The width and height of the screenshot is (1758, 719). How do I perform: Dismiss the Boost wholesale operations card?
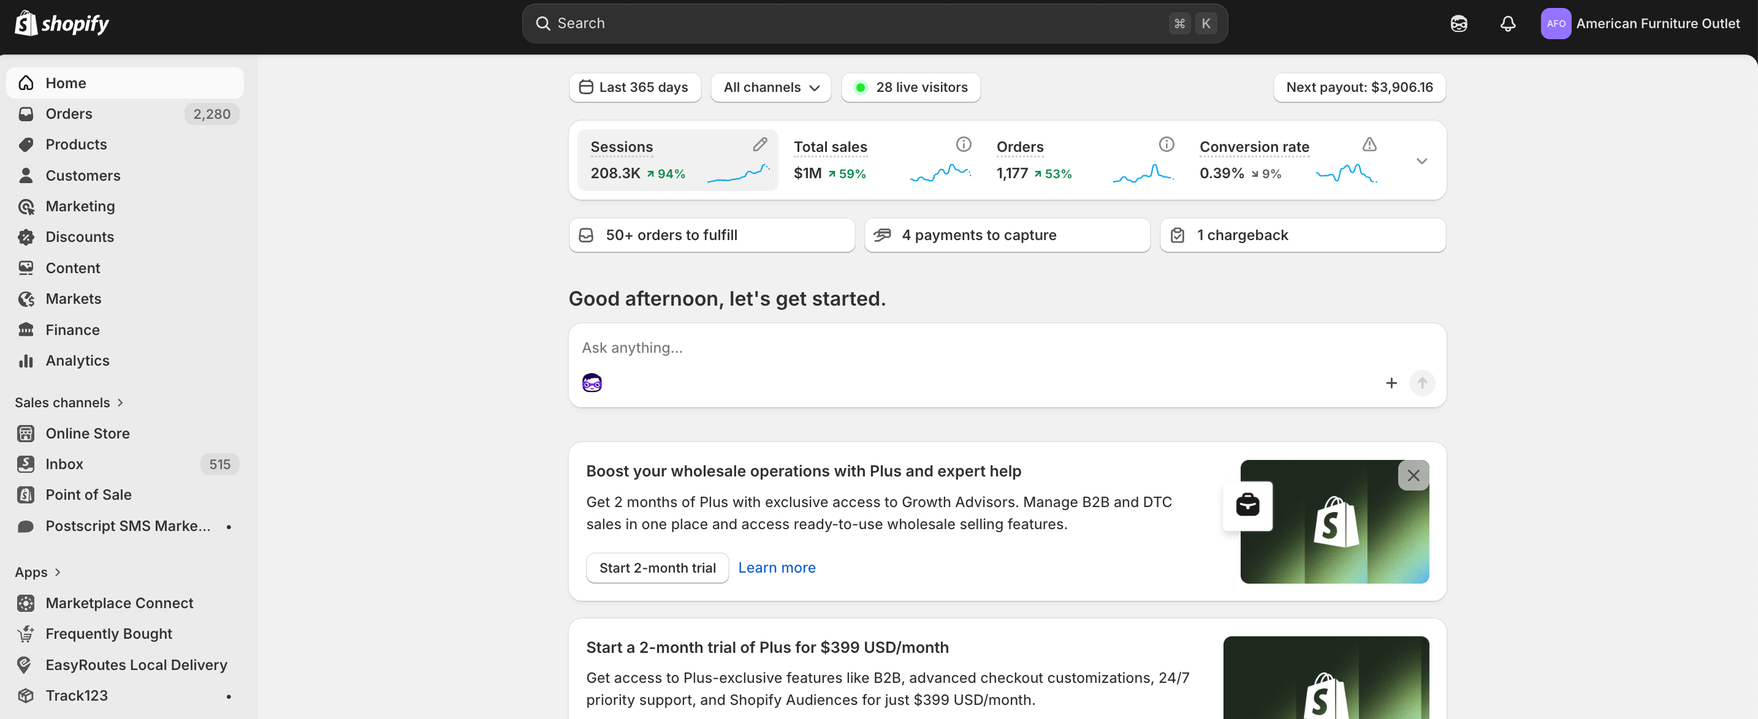[x=1413, y=475]
